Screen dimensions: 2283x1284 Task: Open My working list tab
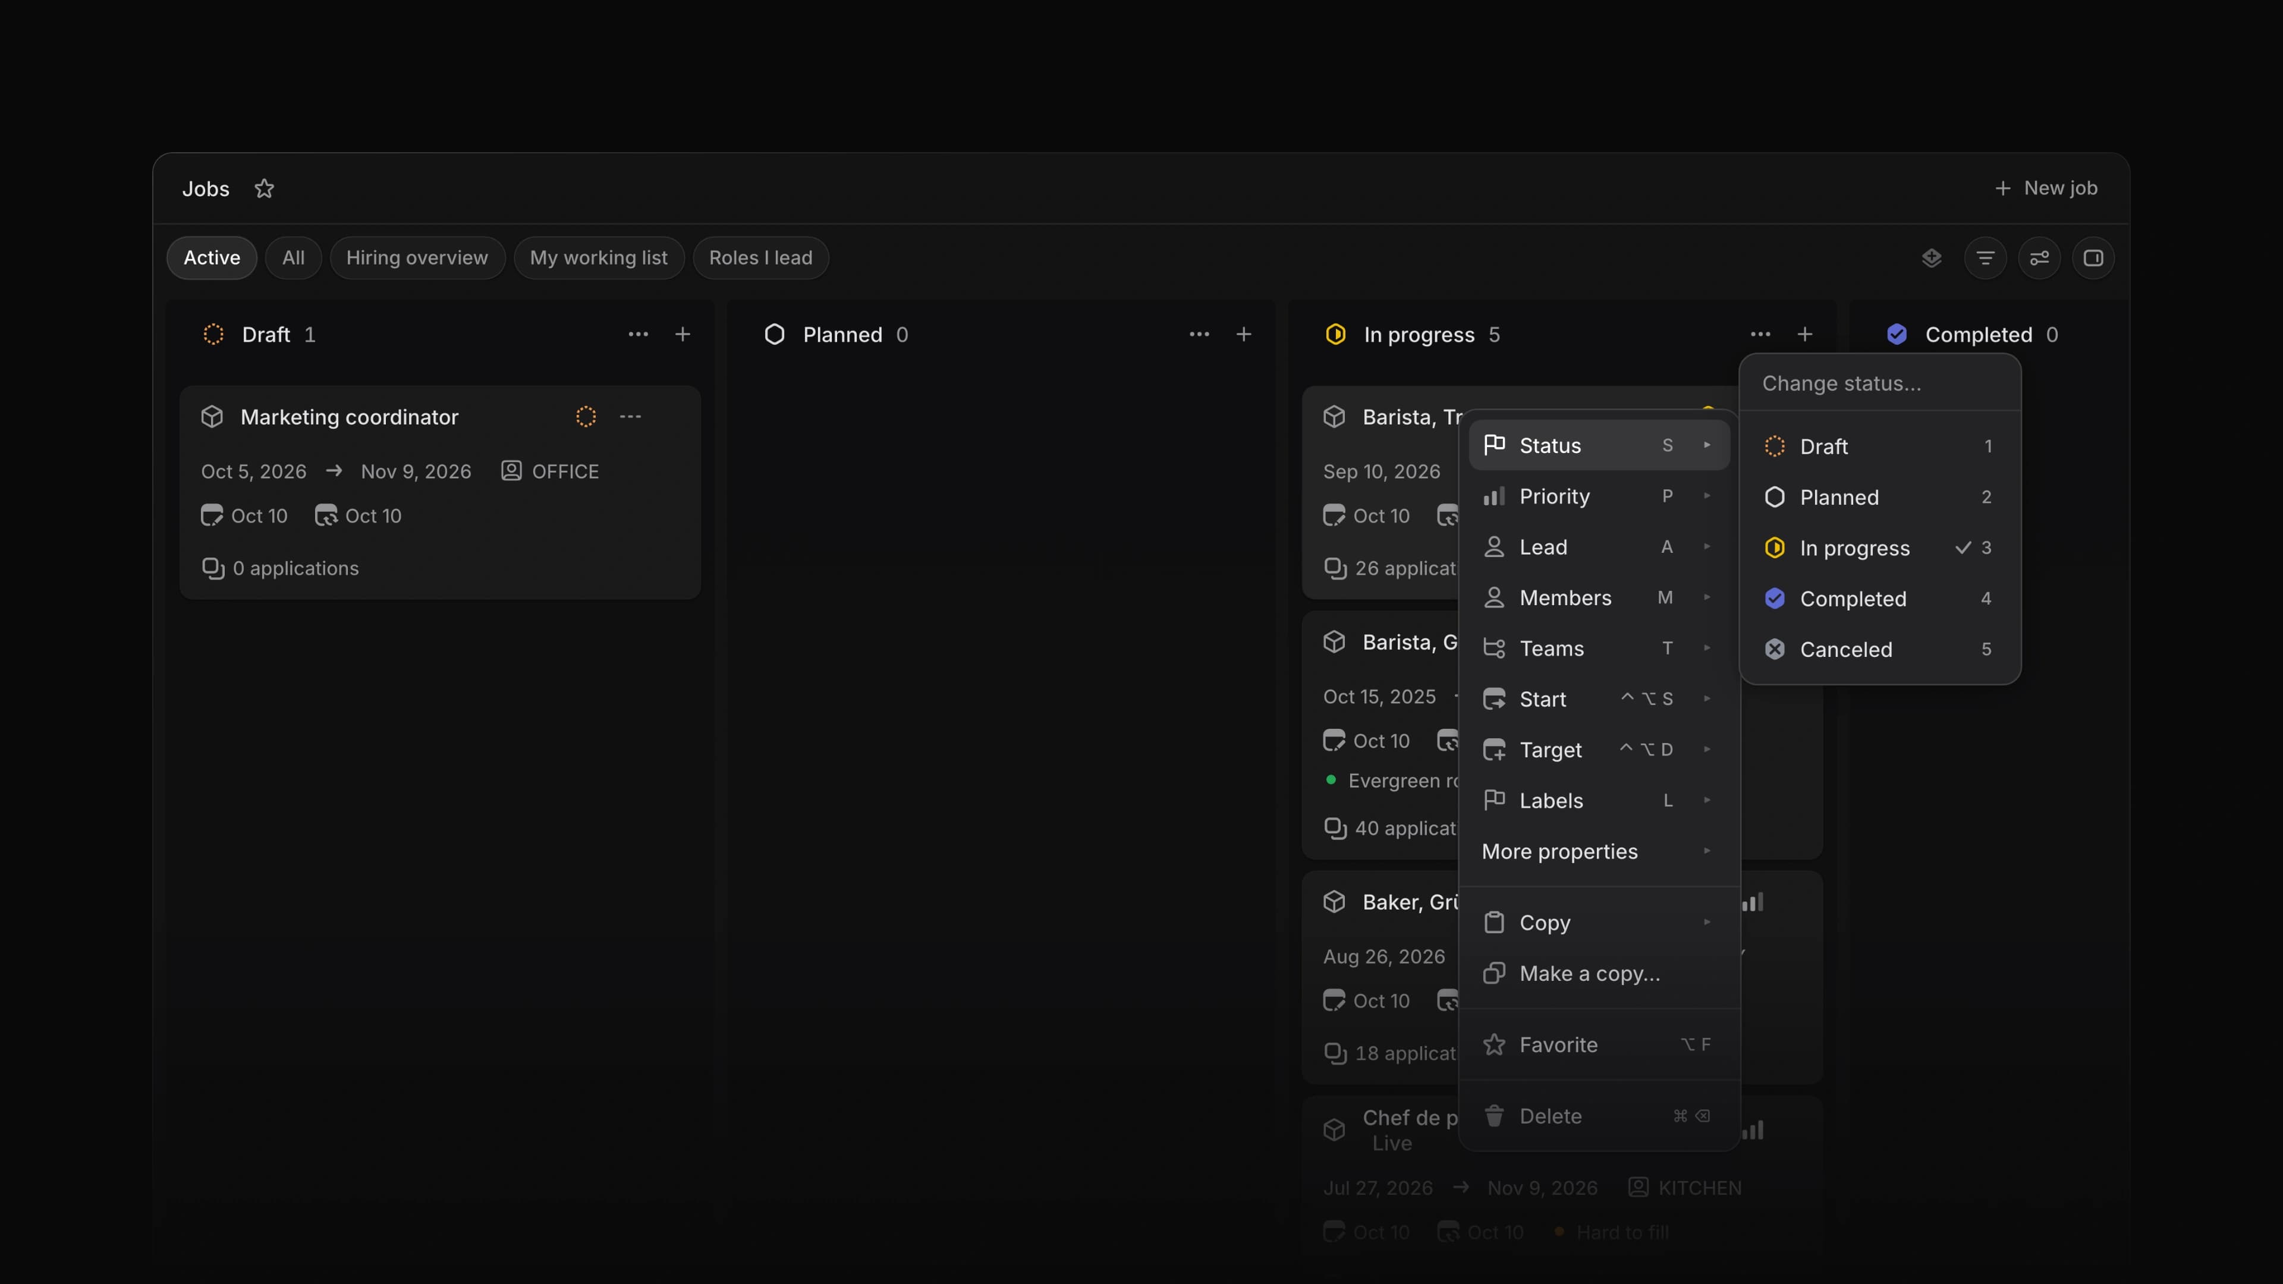tap(598, 258)
